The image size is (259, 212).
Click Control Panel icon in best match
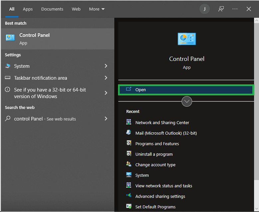pos(10,38)
